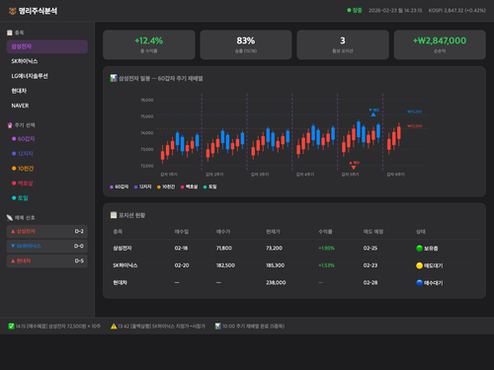This screenshot has width=494, height=370.
Task: Select NAVER in the sidebar stock list
Action: coord(47,106)
